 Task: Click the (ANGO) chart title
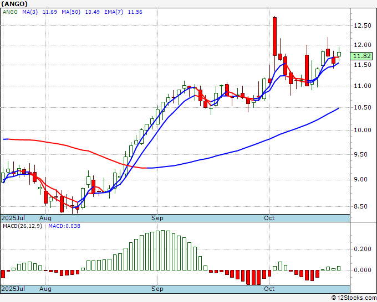14,4
